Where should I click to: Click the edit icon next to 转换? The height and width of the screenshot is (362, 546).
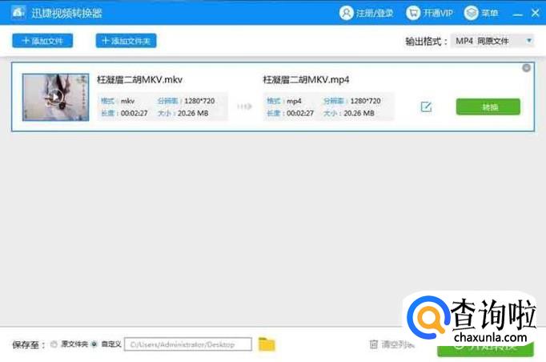(426, 107)
